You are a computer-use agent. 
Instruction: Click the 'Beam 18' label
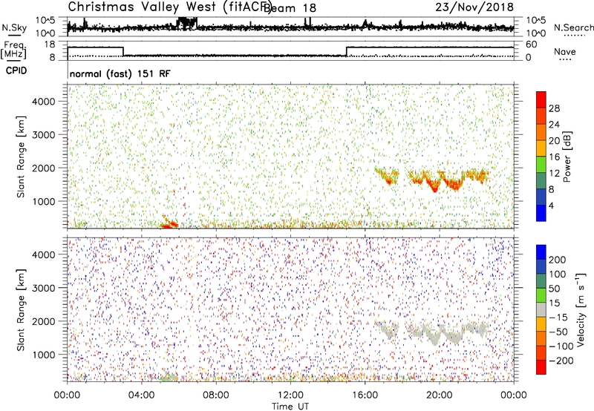pyautogui.click(x=290, y=8)
